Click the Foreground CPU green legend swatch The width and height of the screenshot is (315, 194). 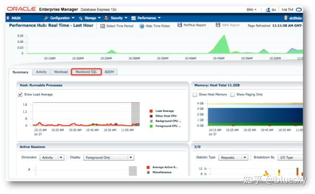click(151, 126)
